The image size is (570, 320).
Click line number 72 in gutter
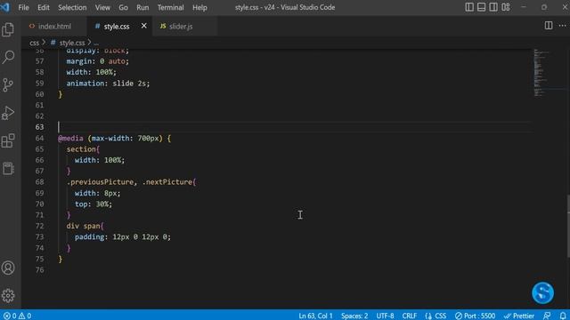[39, 226]
